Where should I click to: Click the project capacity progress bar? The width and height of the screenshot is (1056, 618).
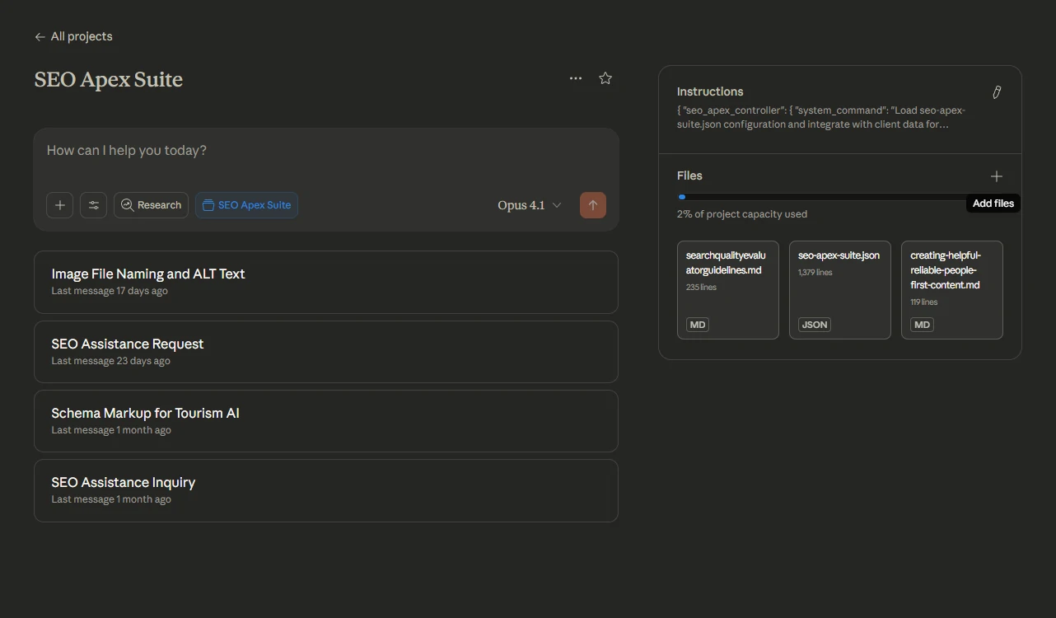840,197
